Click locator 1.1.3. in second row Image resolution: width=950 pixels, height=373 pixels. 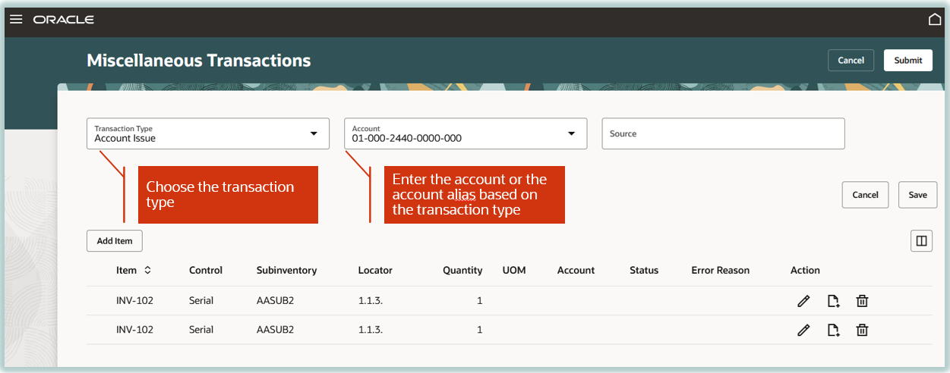click(371, 330)
